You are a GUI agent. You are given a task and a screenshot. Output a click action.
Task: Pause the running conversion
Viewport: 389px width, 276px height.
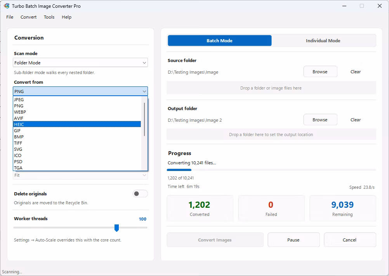pyautogui.click(x=293, y=240)
